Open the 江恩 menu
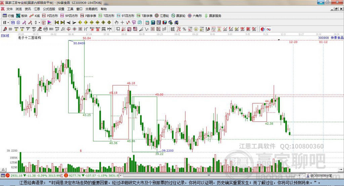344x186 pixels. 37,9
